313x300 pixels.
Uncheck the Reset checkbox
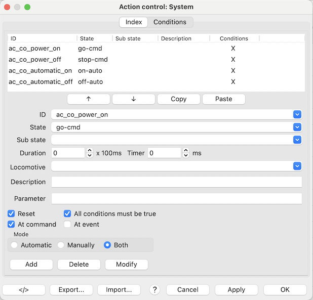(x=12, y=214)
